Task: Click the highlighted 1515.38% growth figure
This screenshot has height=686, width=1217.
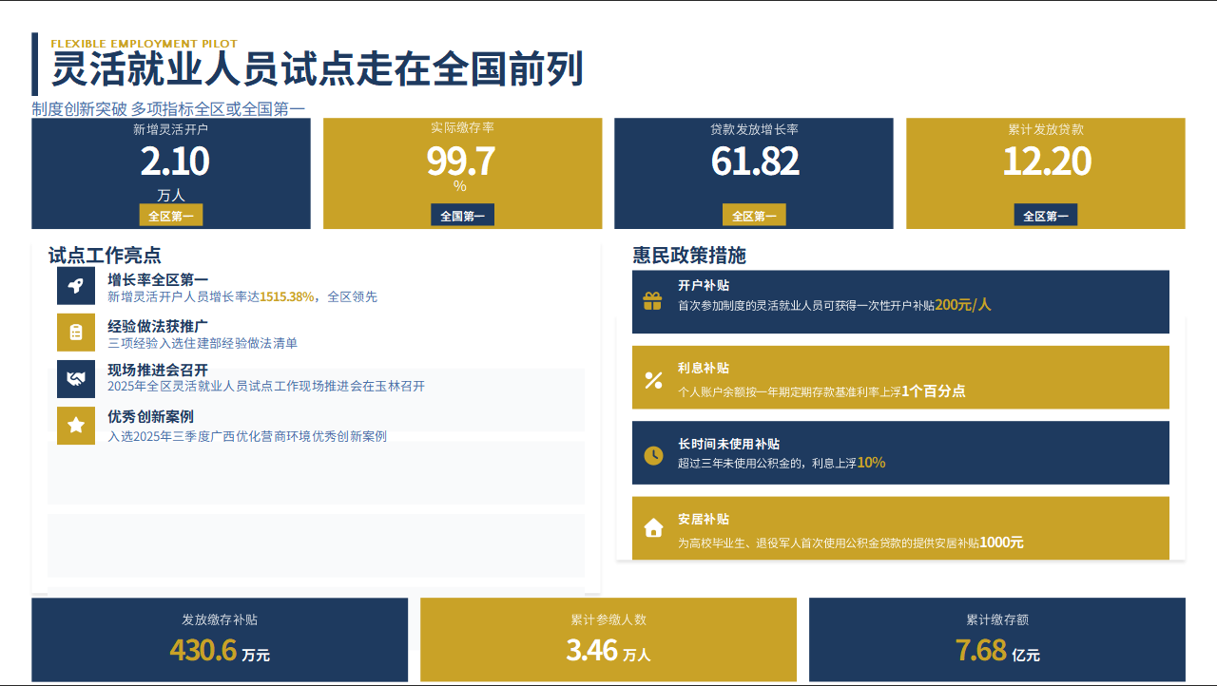Action: 286,296
